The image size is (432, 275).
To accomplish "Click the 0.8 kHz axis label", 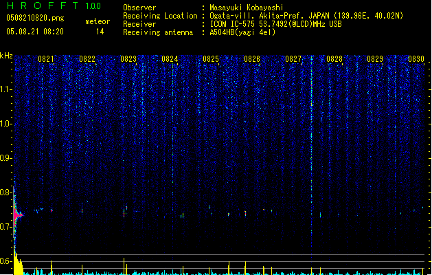I will (x=6, y=192).
